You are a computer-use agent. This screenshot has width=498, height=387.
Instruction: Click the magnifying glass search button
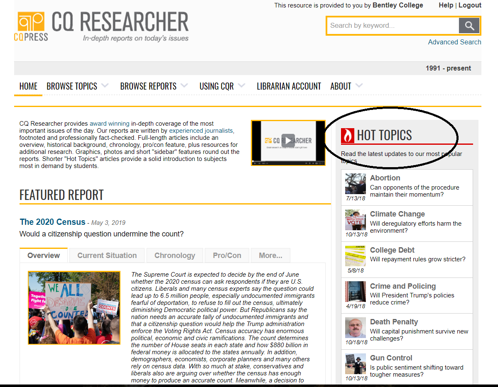[469, 26]
